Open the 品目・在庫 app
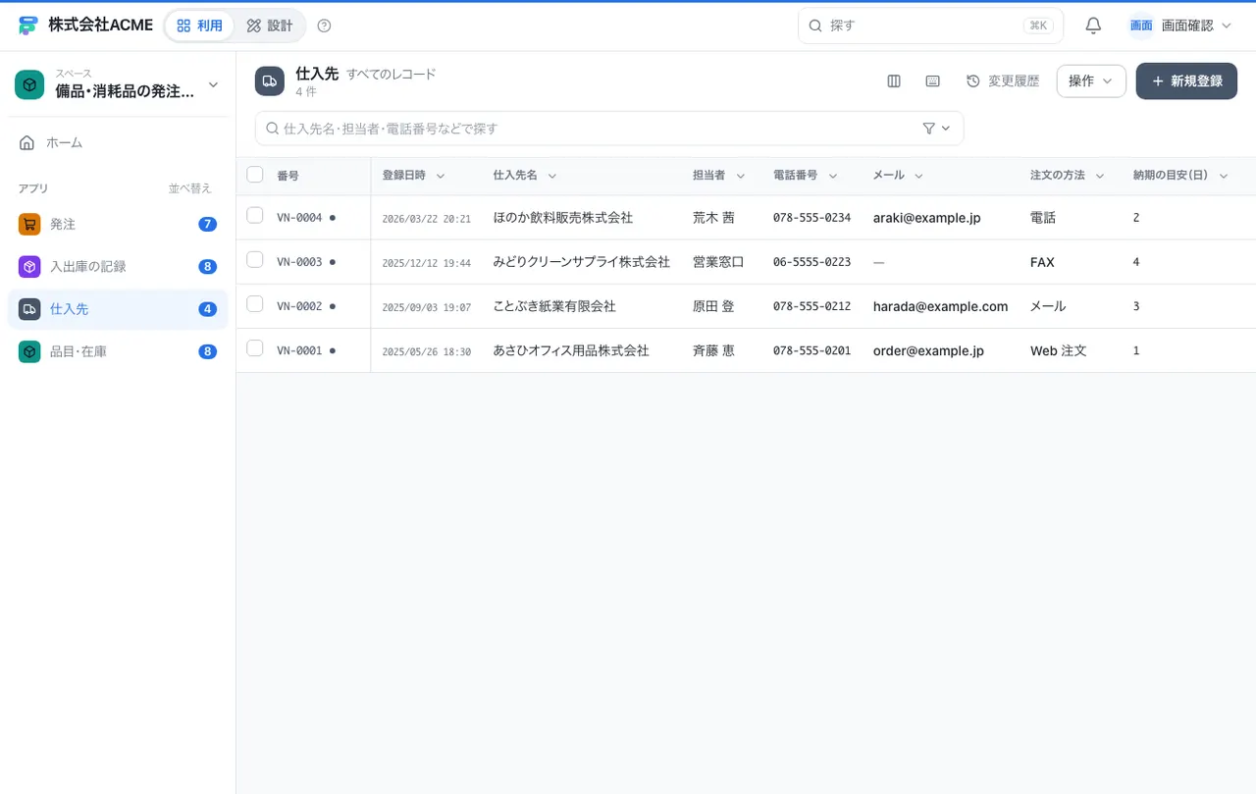Viewport: 1256px width, 794px height. (118, 350)
